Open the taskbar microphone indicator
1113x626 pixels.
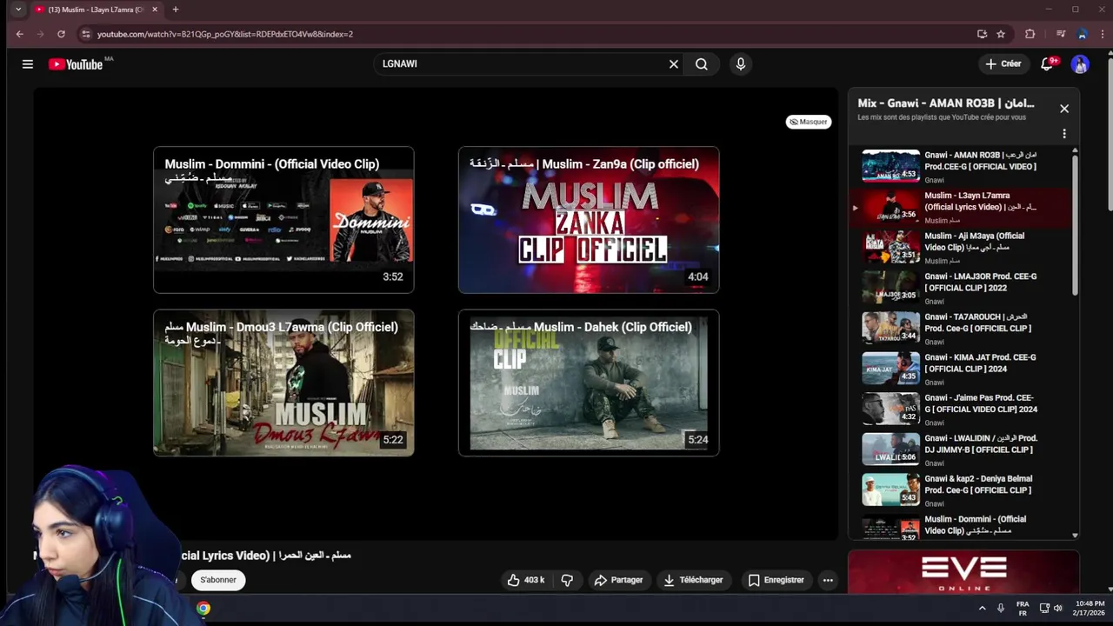point(1001,609)
